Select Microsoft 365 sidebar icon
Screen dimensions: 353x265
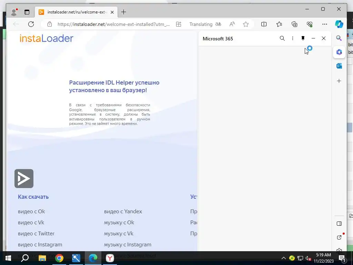[339, 52]
